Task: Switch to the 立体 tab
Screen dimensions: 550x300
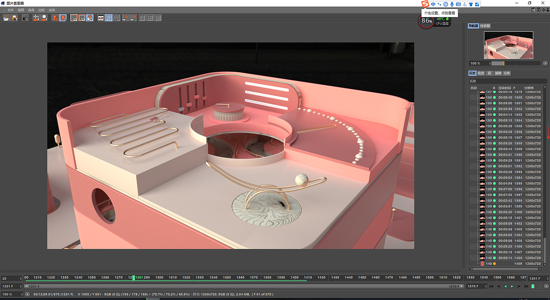Action: tap(507, 73)
